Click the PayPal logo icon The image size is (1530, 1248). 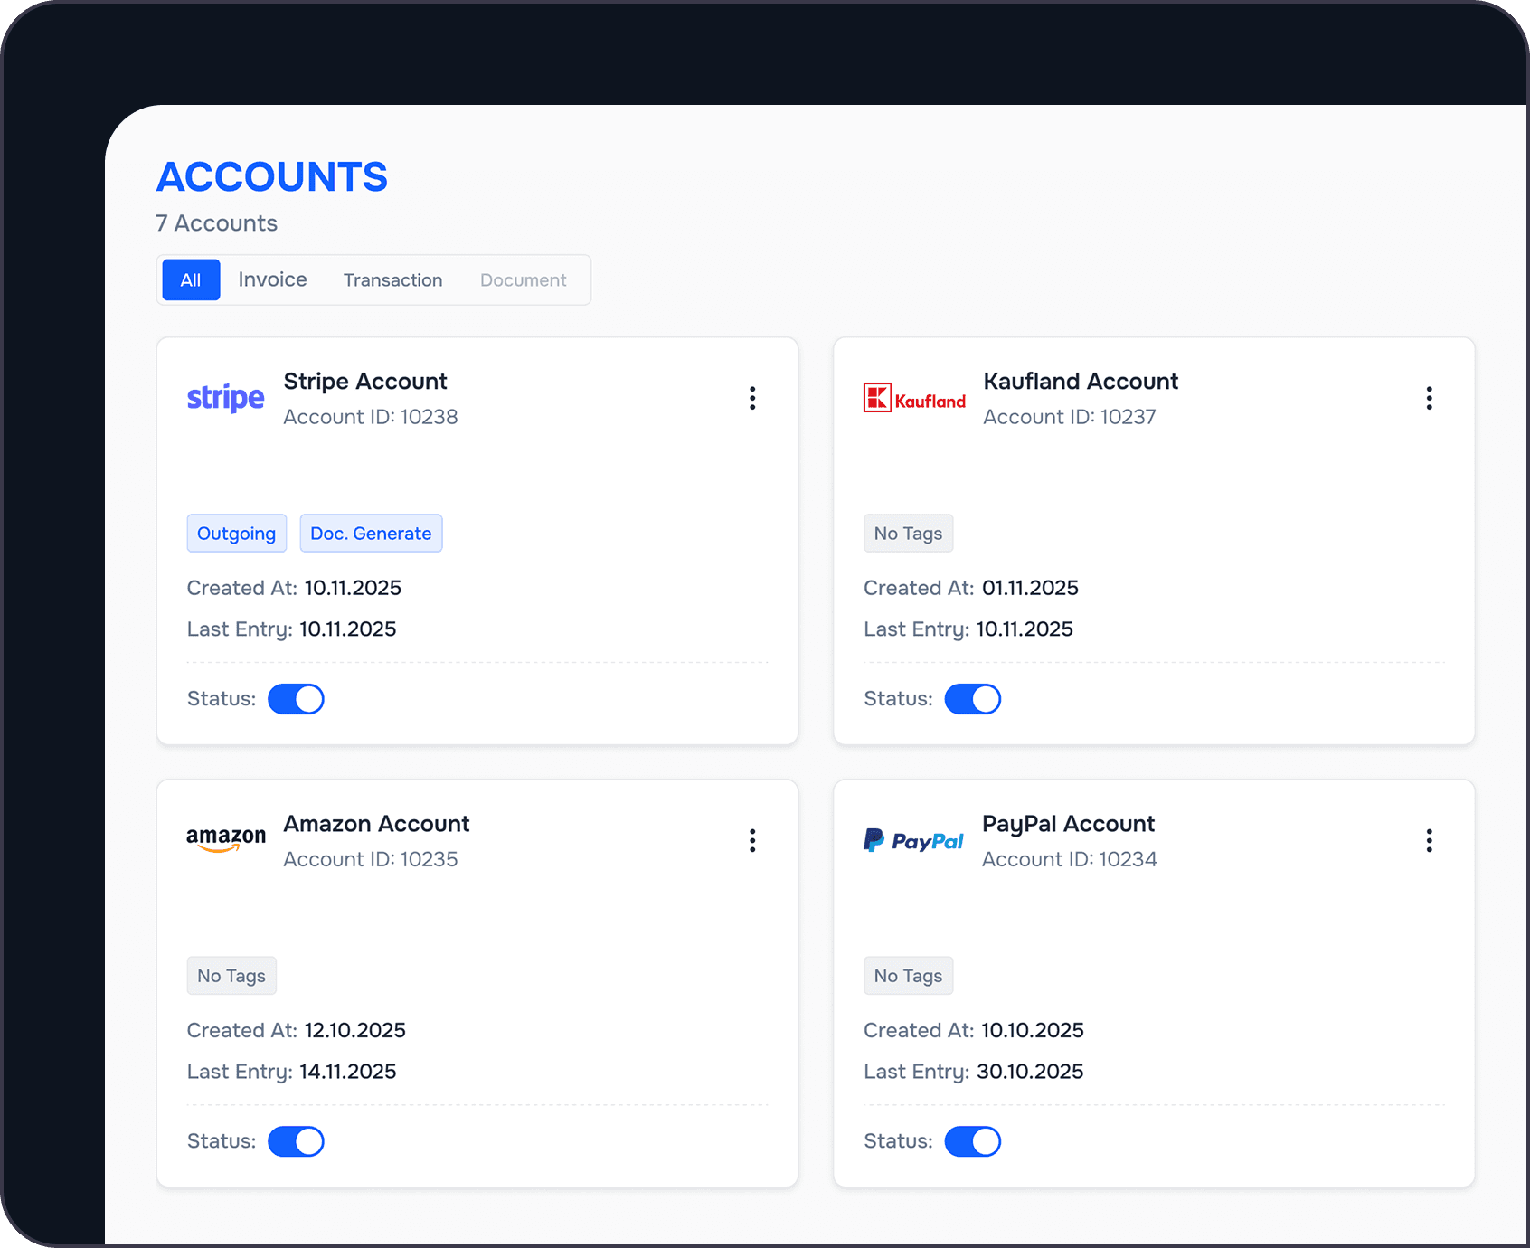[x=913, y=841]
